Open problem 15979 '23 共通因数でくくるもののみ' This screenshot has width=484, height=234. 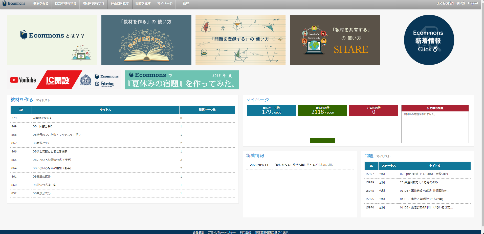click(x=417, y=183)
